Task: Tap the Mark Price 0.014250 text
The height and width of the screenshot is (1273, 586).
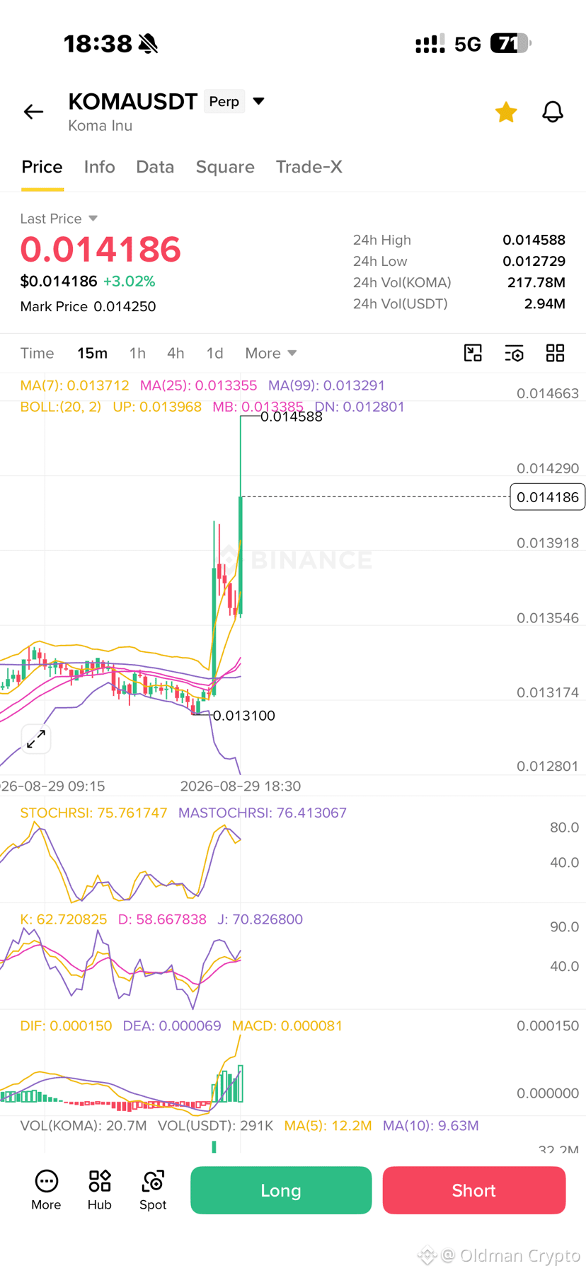Action: (88, 306)
